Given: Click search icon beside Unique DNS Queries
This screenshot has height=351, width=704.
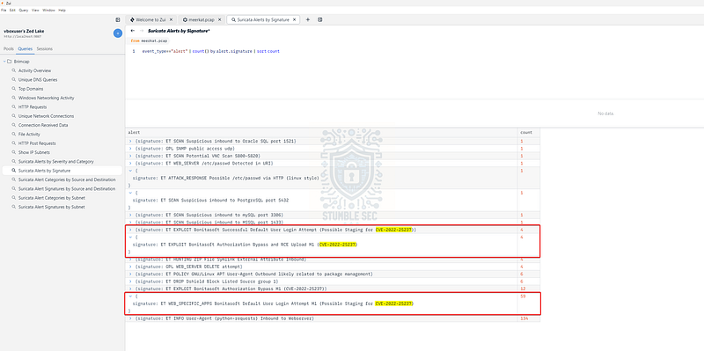Looking at the screenshot, I should (x=14, y=79).
